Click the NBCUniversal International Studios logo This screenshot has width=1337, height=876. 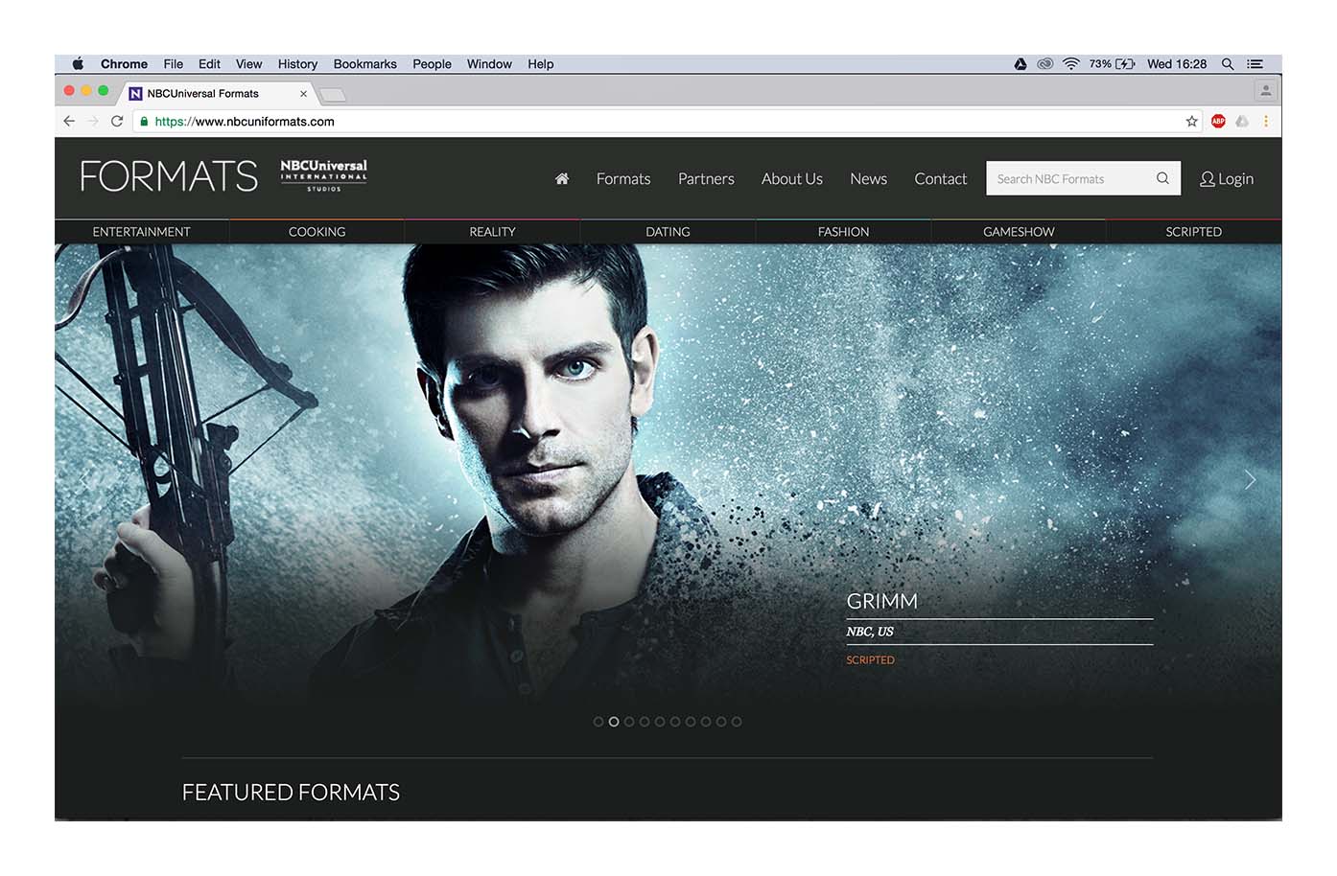pos(324,175)
